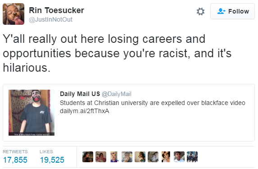Open the @JustInNotOut handle link
This screenshot has width=258, height=169.
pyautogui.click(x=51, y=19)
